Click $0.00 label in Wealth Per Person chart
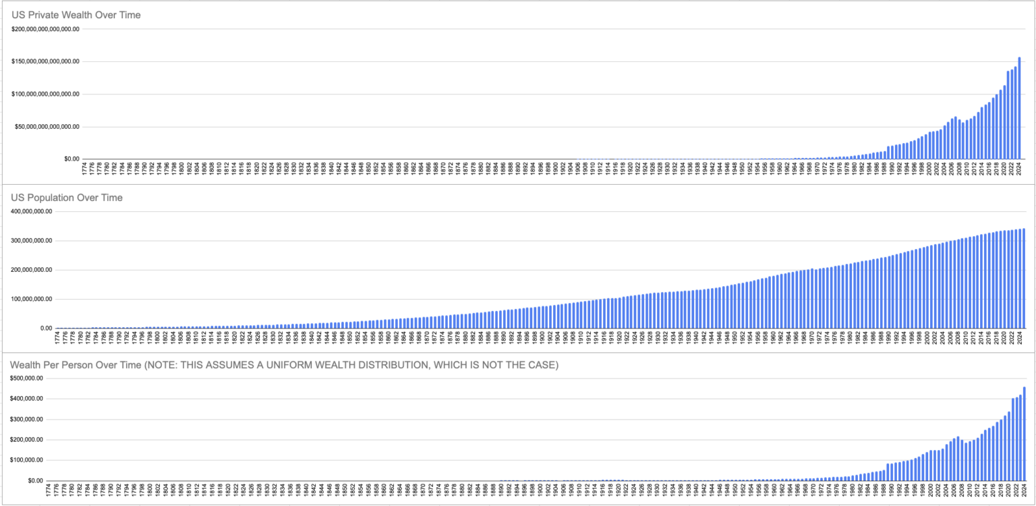This screenshot has height=506, width=1036. [35, 480]
